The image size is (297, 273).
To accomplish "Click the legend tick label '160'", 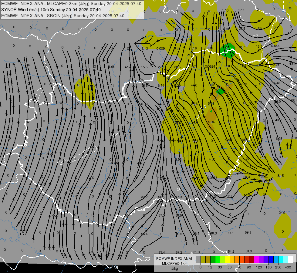I will coord(268,267).
